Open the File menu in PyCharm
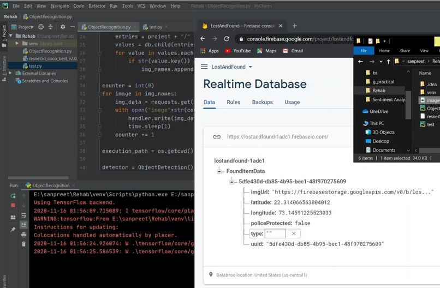440x288 pixels. pyautogui.click(x=16, y=6)
